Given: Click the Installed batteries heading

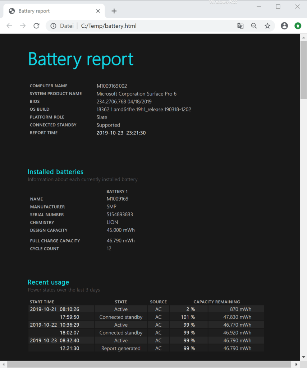Looking at the screenshot, I should [x=55, y=172].
